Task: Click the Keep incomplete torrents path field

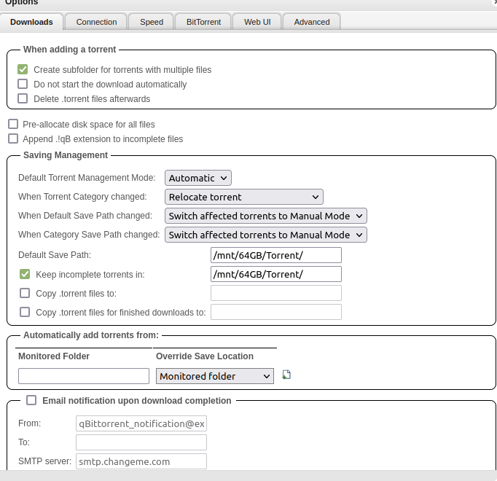Action: (276, 274)
